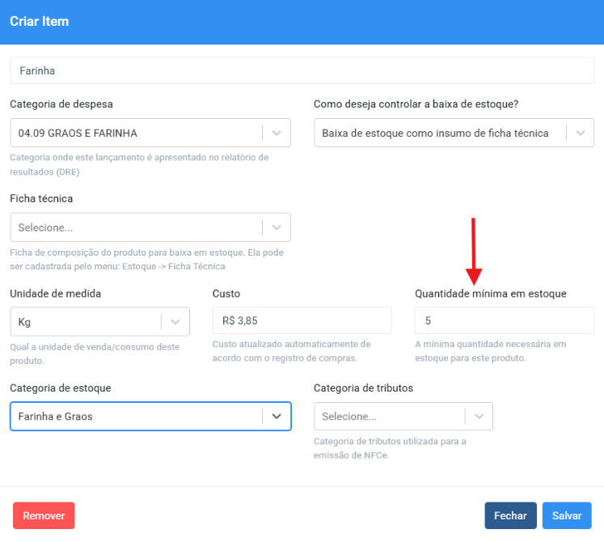Open the Categoria de tributos Selecione field
The width and height of the screenshot is (604, 542).
pyautogui.click(x=389, y=416)
